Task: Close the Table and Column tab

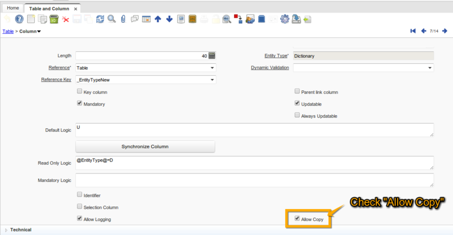Action: click(x=75, y=8)
